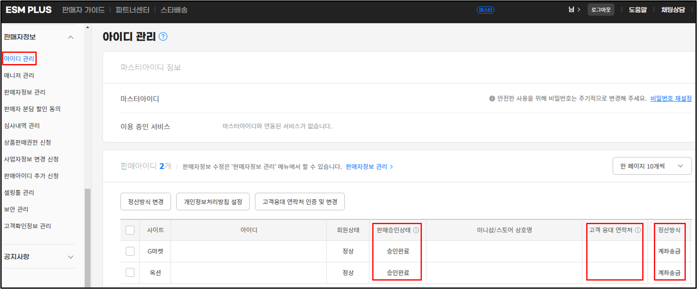Select 매니저 관리 in sidebar
This screenshot has height=289, width=697.
point(19,75)
